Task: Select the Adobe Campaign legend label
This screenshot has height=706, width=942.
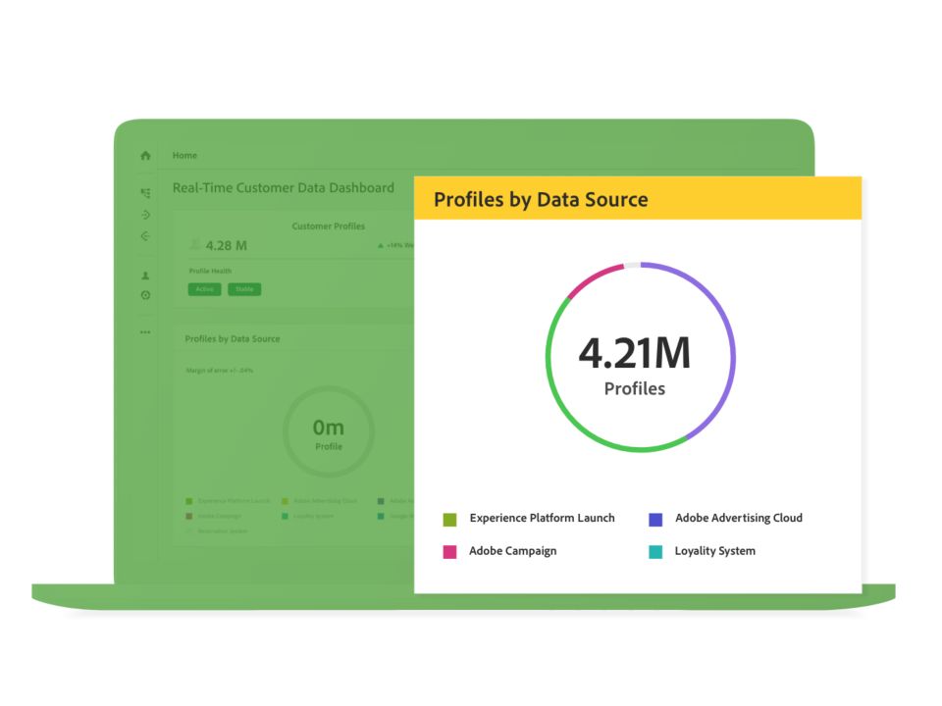Action: [x=512, y=551]
